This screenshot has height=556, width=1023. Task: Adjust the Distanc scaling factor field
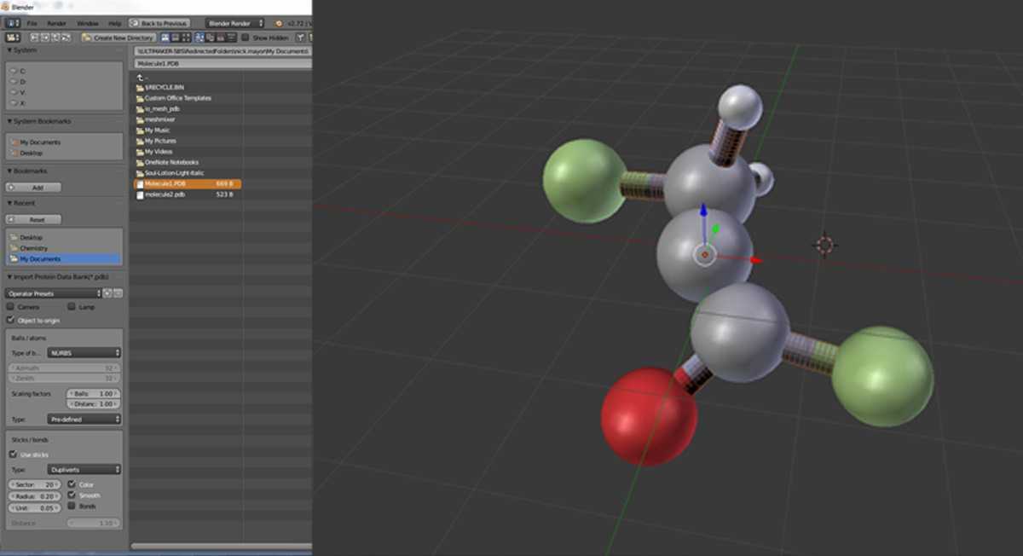(x=95, y=404)
